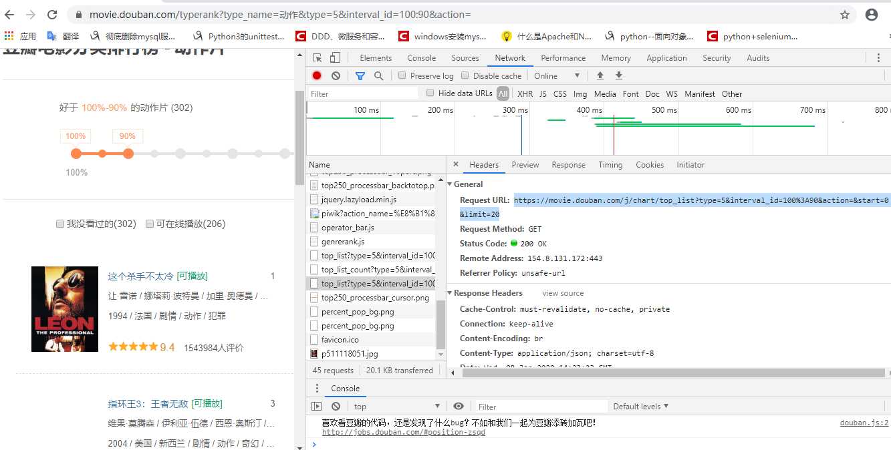Switch to the Response tab

coord(569,165)
